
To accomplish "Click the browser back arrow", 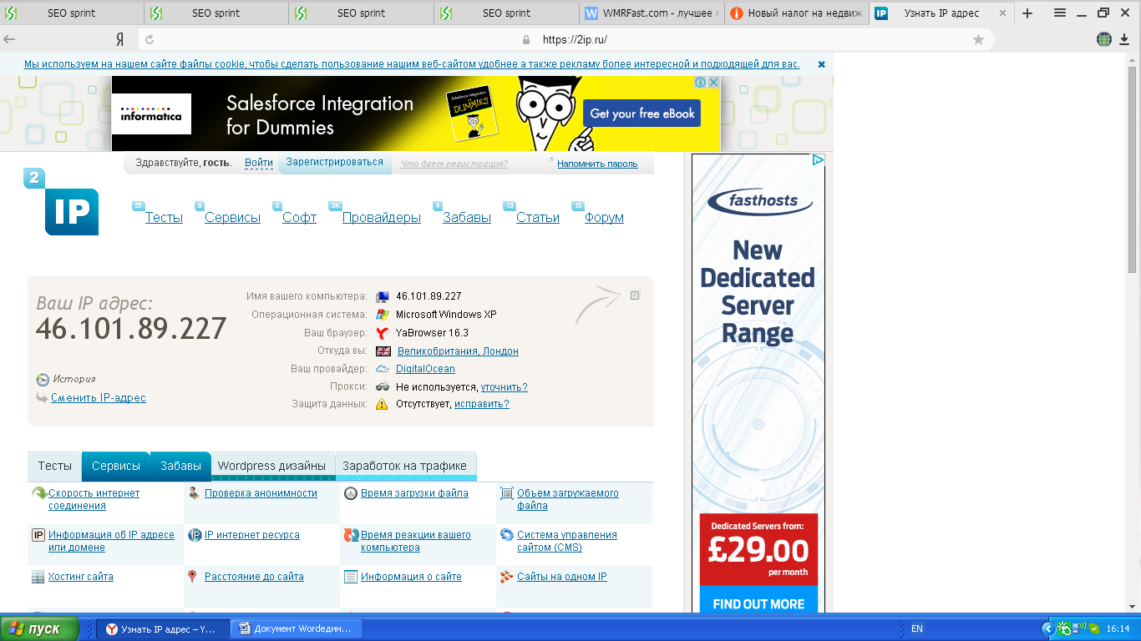I will [x=10, y=39].
